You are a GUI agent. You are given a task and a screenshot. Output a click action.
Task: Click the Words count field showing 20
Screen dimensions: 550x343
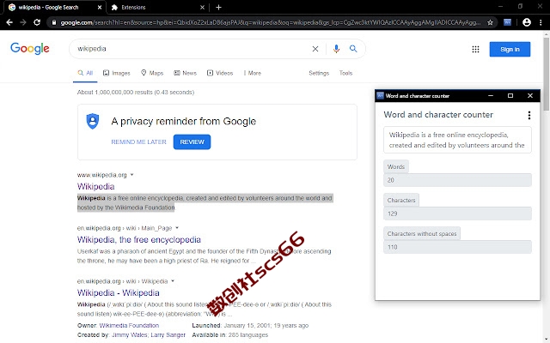[x=457, y=180]
